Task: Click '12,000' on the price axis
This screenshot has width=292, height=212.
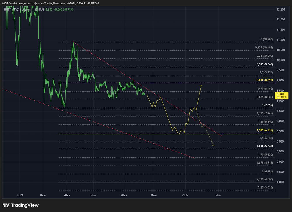Action: pos(281,19)
